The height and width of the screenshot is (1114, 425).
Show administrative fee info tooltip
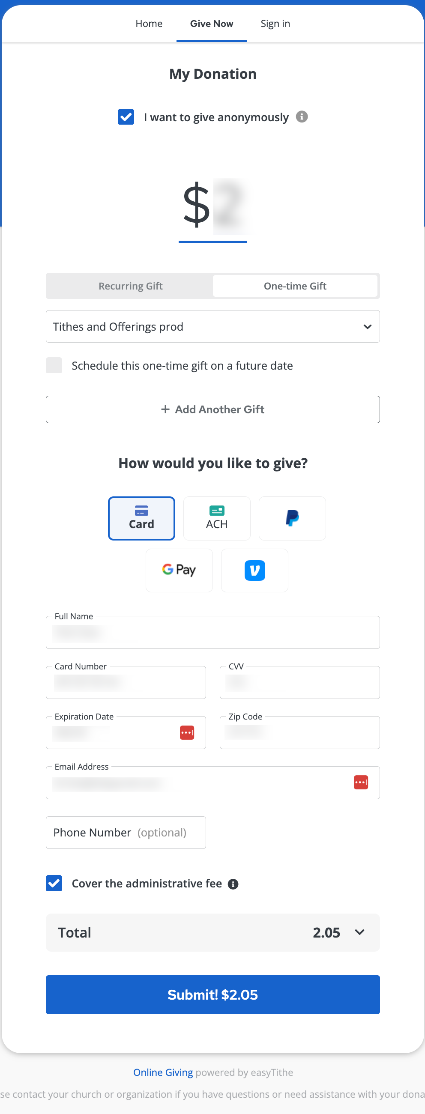click(233, 884)
